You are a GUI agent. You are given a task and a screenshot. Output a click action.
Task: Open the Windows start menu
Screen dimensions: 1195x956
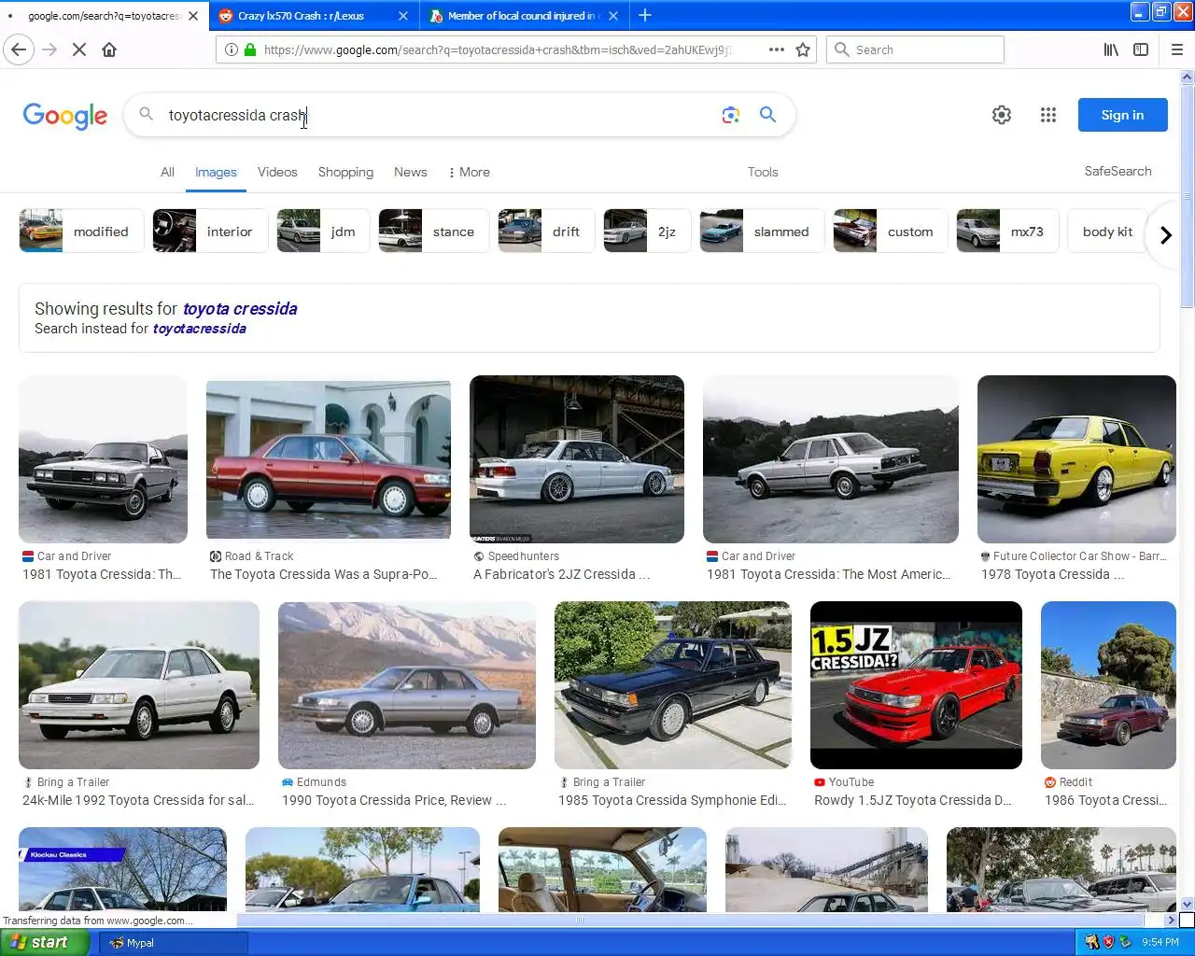tap(45, 942)
